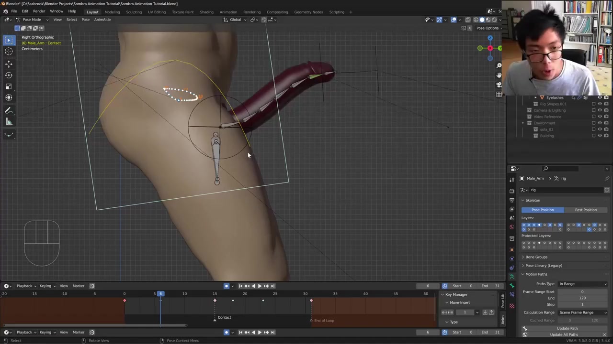Toggle auto keying record button in timeline
Viewport: 613px width, 344px height.
[x=227, y=286]
